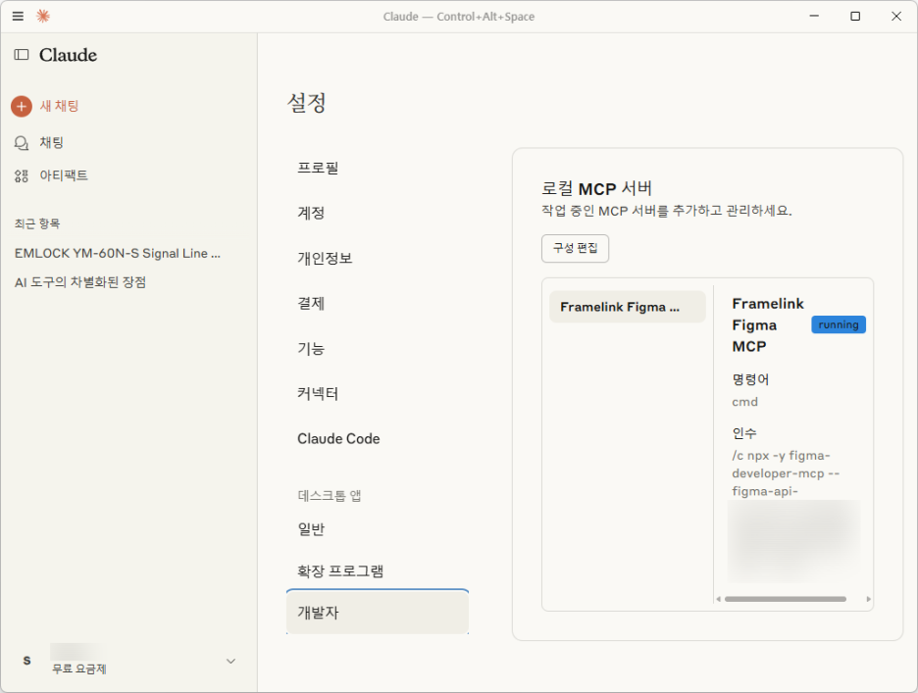Click the 구성 편집 button

coord(575,248)
